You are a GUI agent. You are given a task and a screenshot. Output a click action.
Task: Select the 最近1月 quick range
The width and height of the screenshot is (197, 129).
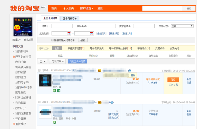click(x=127, y=33)
